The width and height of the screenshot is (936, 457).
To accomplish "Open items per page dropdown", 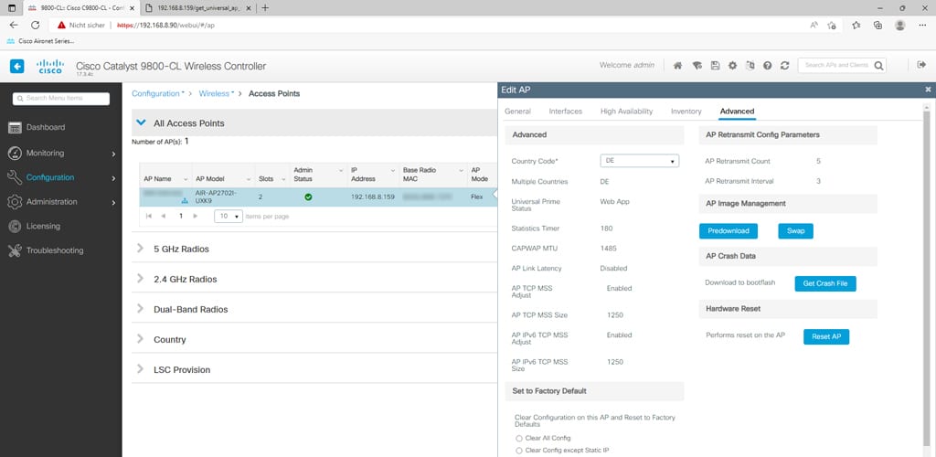I will click(x=229, y=217).
